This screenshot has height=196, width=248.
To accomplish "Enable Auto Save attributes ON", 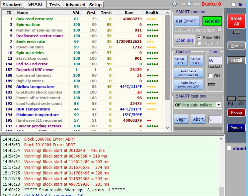I will pyautogui.click(x=189, y=73).
